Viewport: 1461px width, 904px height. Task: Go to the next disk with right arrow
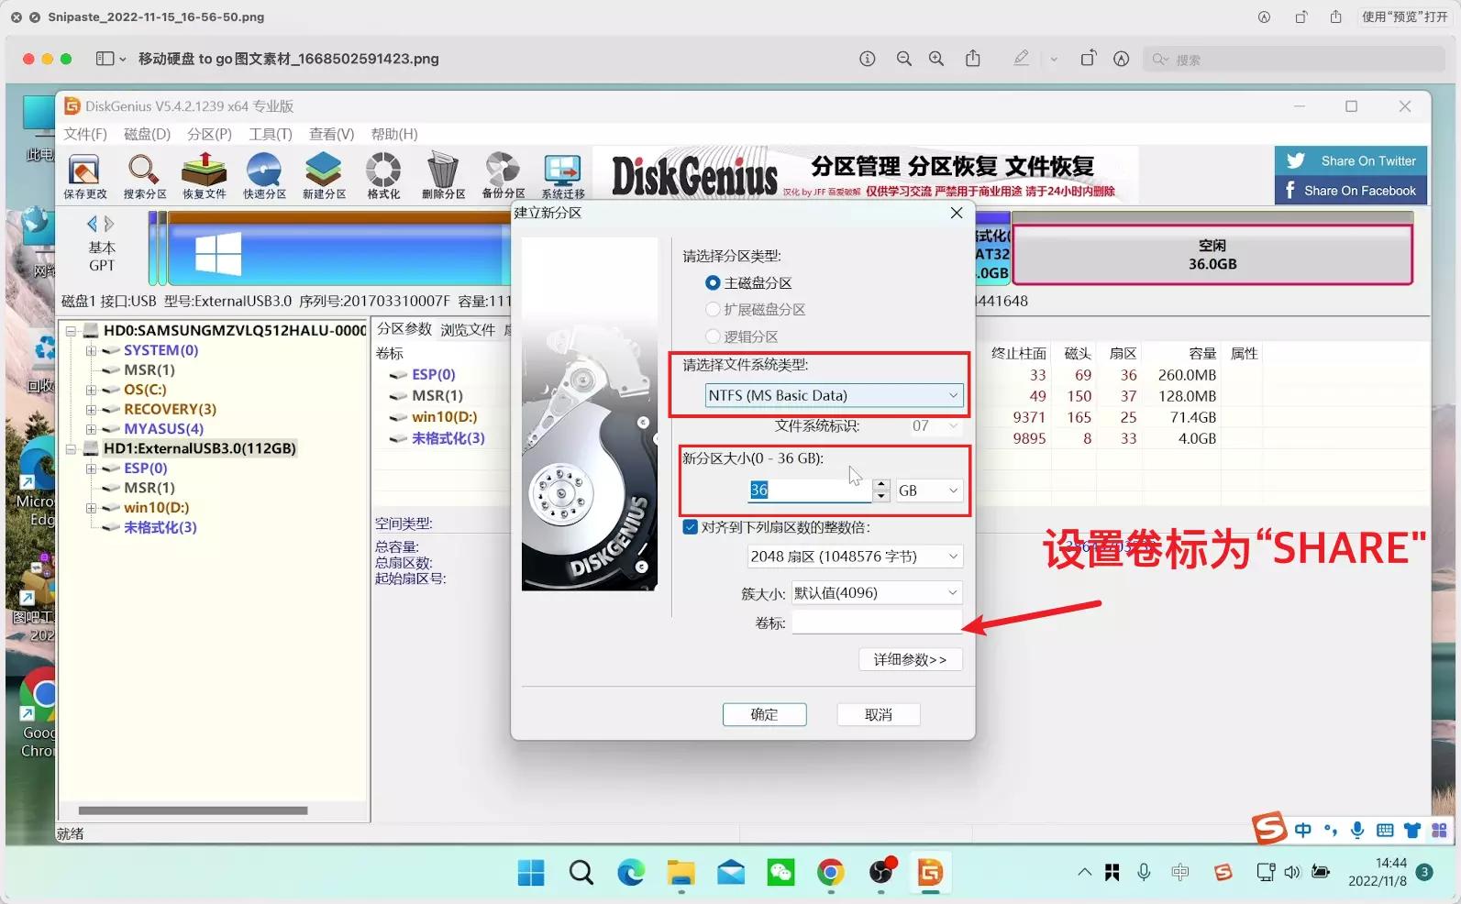pyautogui.click(x=109, y=223)
